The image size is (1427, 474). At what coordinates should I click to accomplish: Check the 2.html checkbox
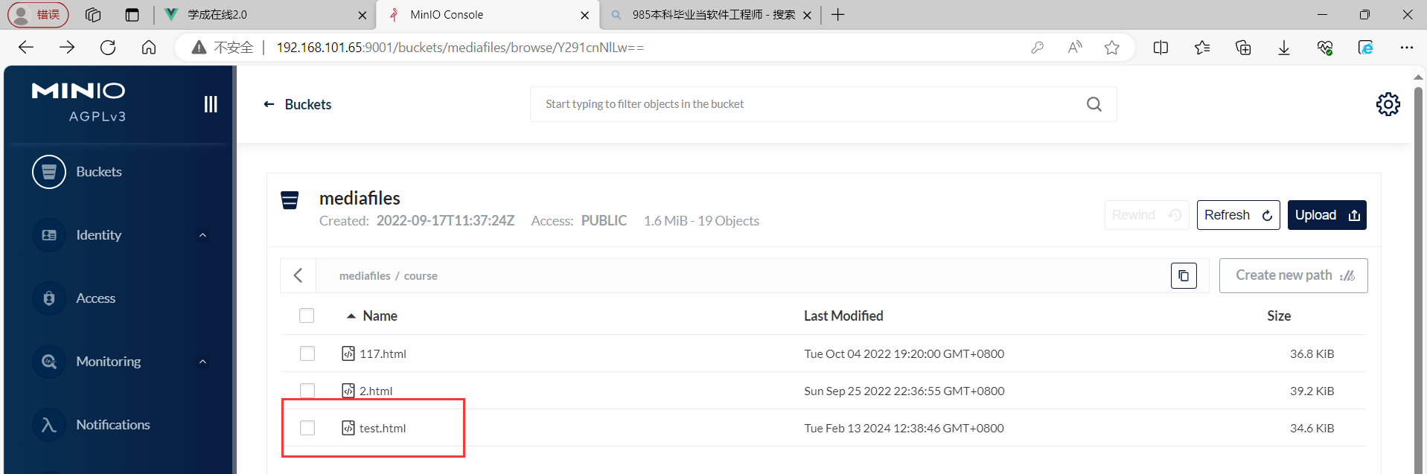(x=307, y=391)
